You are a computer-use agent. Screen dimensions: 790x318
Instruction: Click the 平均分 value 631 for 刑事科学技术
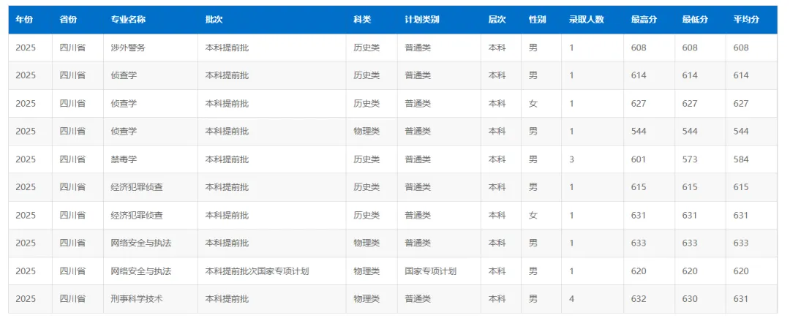click(741, 299)
